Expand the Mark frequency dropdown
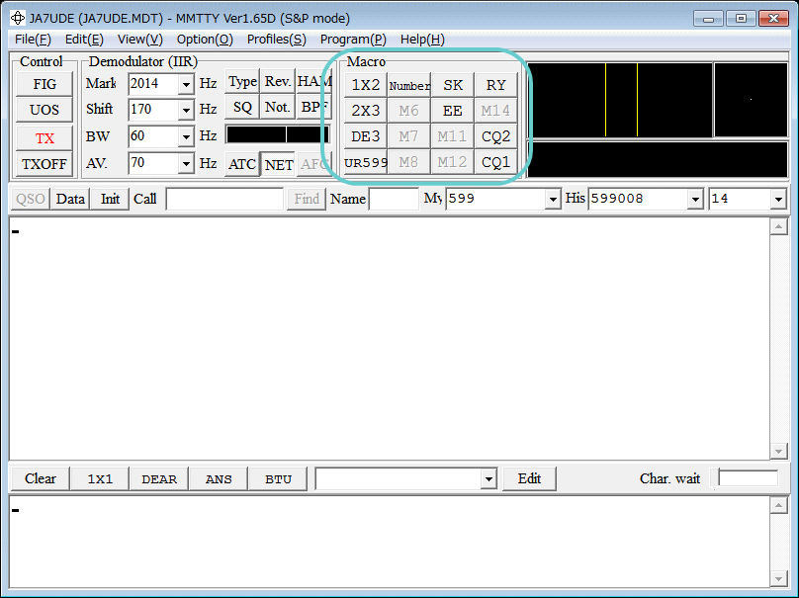This screenshot has width=799, height=598. [186, 84]
